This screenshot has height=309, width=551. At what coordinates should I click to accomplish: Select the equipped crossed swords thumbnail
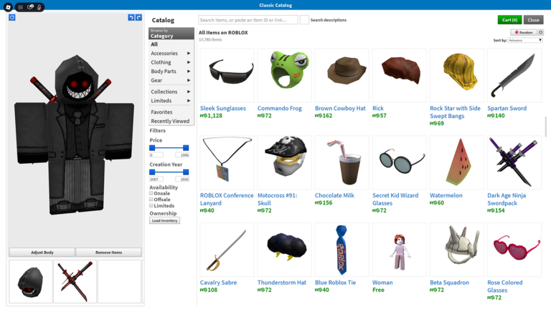tap(75, 281)
